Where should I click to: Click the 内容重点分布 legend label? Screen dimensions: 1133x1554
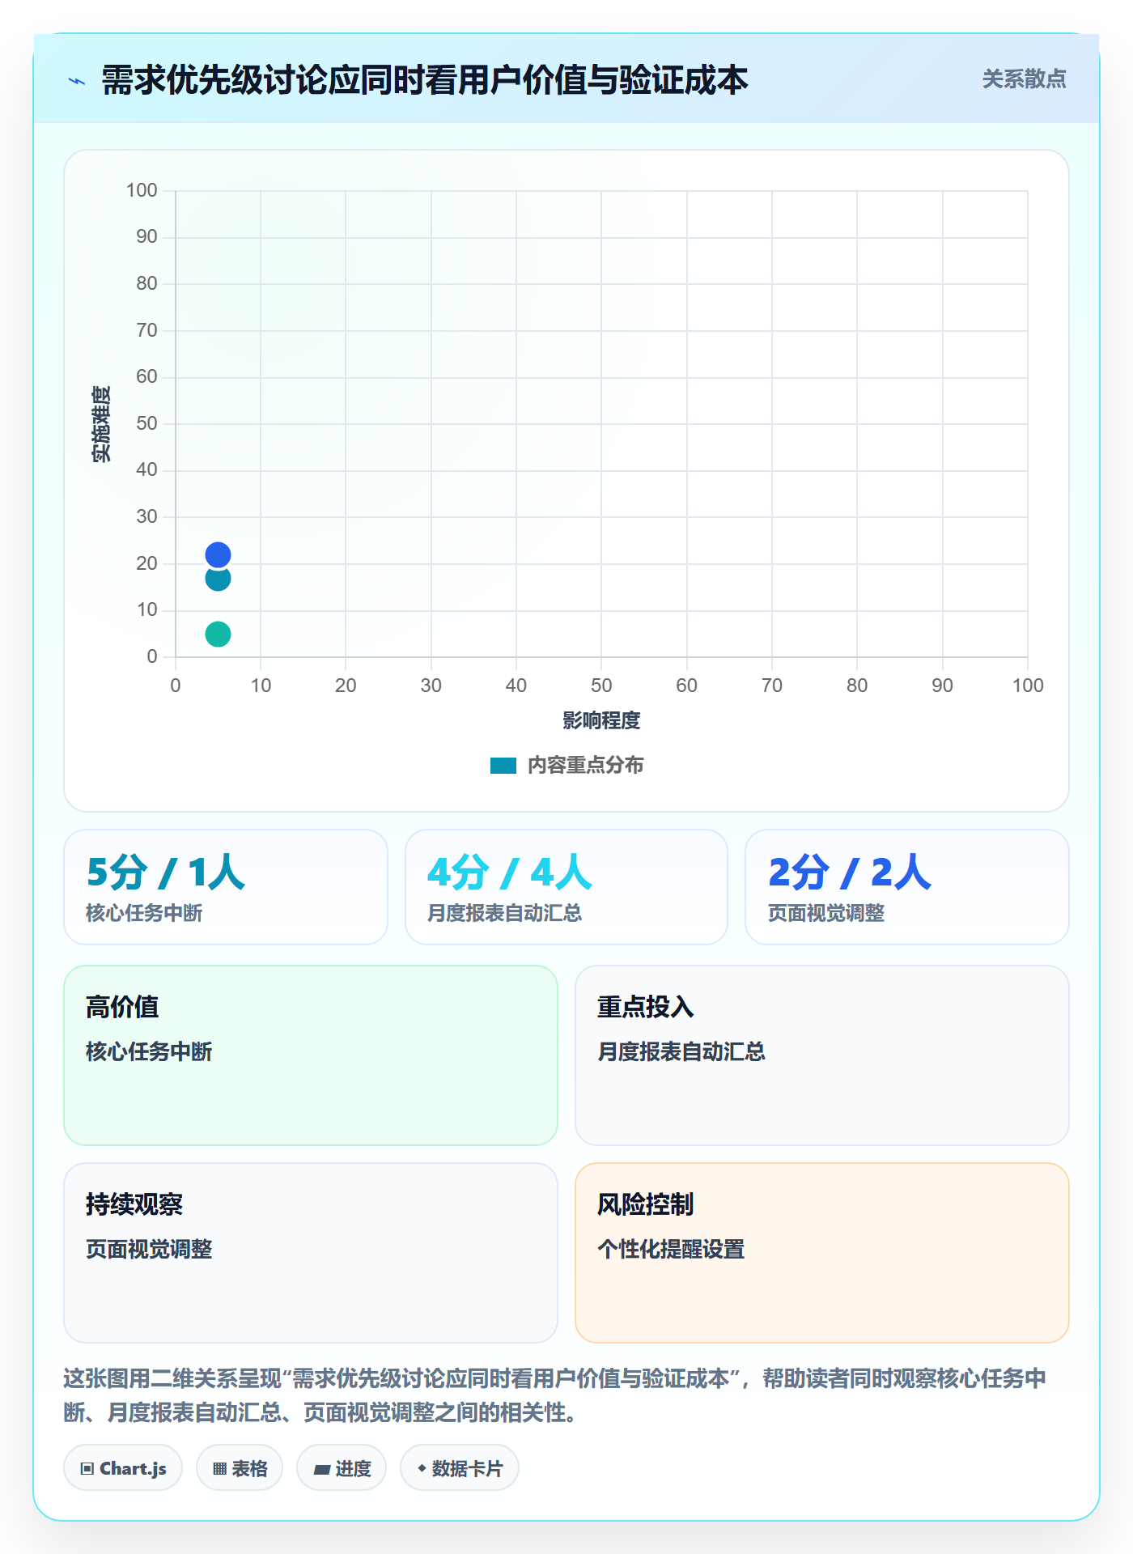tap(585, 766)
